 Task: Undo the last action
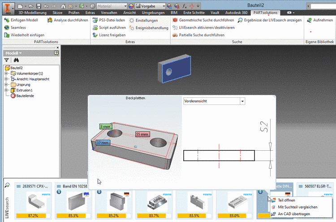click(46, 6)
